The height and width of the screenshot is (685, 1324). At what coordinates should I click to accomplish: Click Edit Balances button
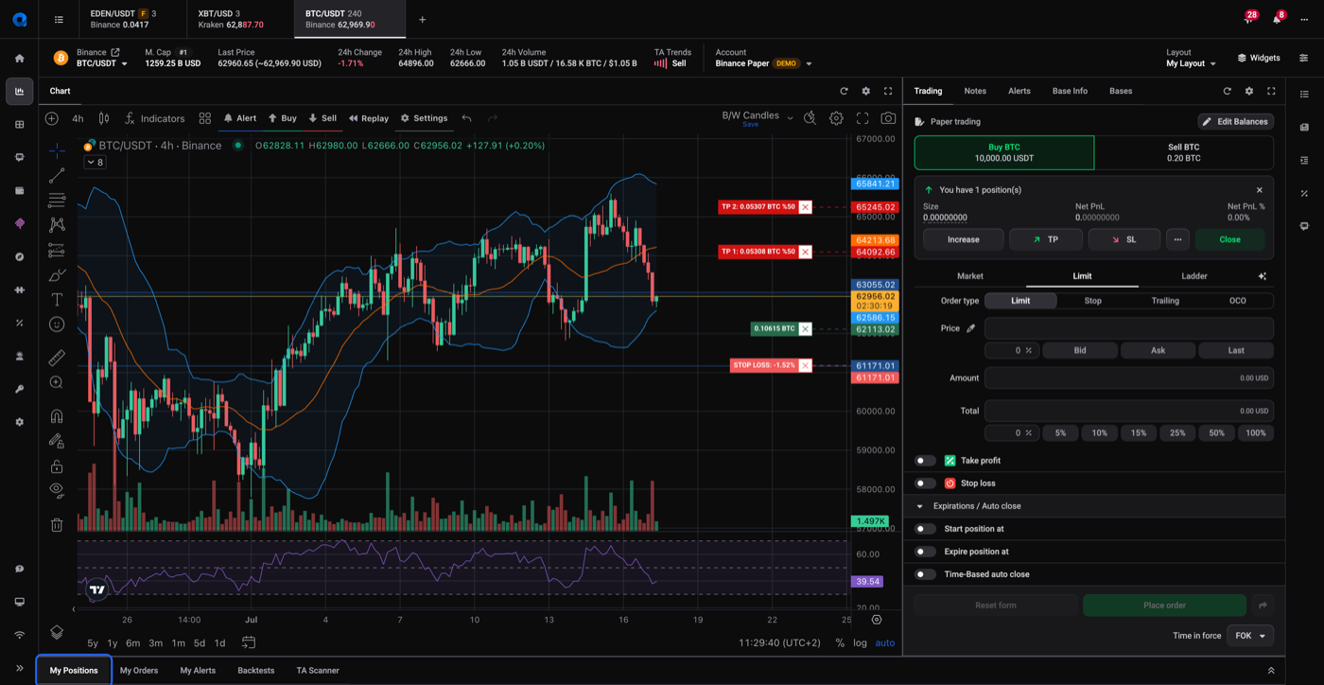(1235, 121)
